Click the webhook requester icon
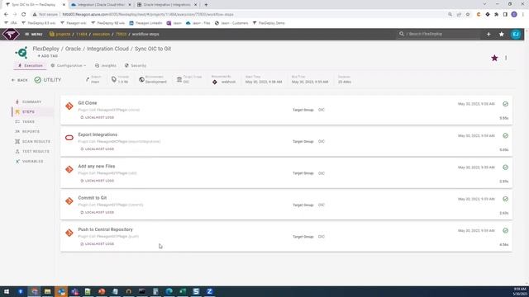529x297 pixels. pyautogui.click(x=215, y=82)
